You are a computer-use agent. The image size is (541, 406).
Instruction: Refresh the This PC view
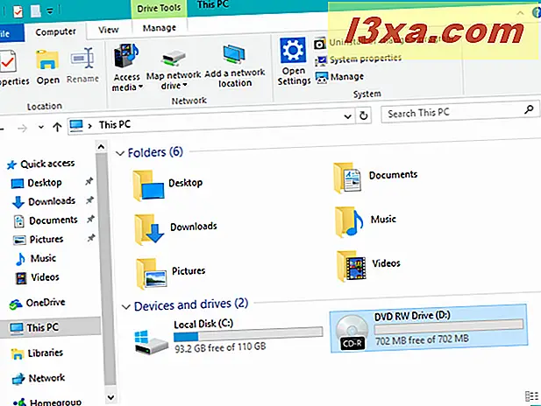tap(363, 115)
